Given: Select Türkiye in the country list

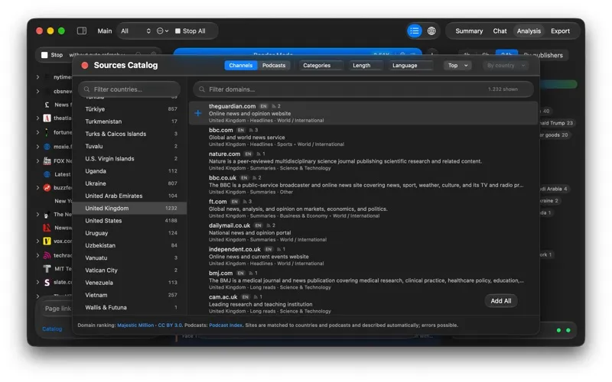Looking at the screenshot, I should [x=129, y=109].
